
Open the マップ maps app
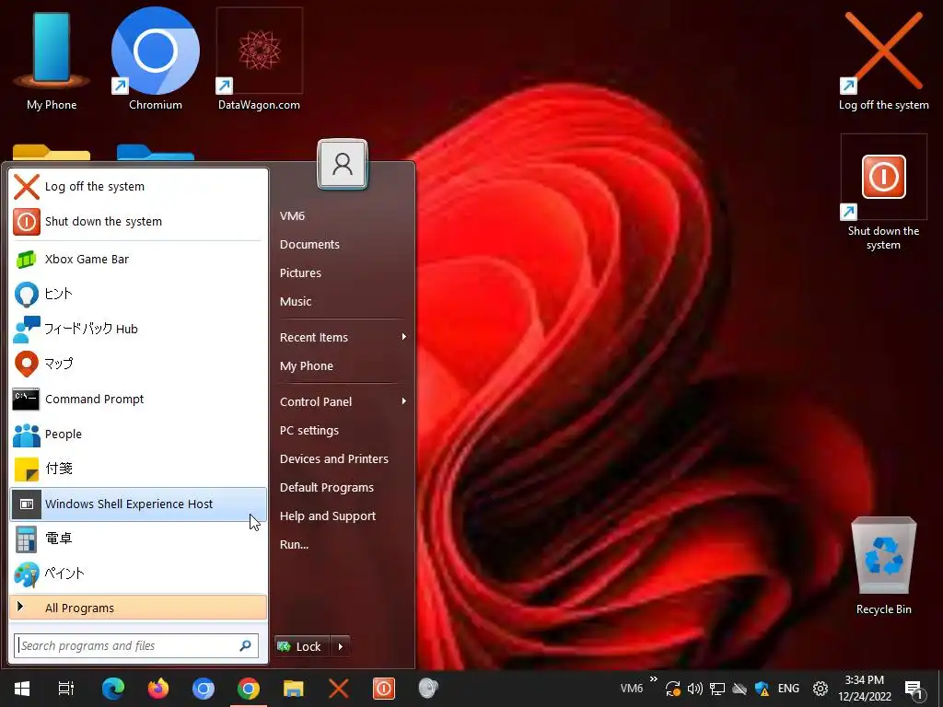(138, 364)
